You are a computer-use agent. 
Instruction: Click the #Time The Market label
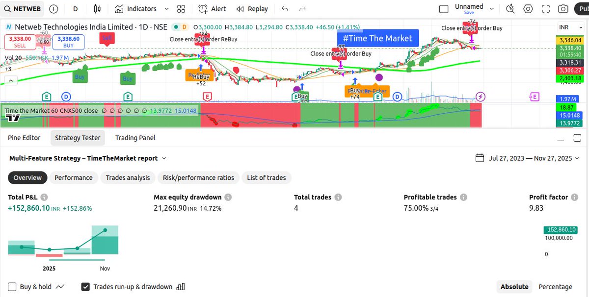click(378, 38)
